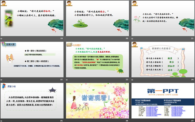Click the green answer 停机坪 on slide 24
Image resolution: width=195 pixels, height=122 pixels.
(x=171, y=66)
